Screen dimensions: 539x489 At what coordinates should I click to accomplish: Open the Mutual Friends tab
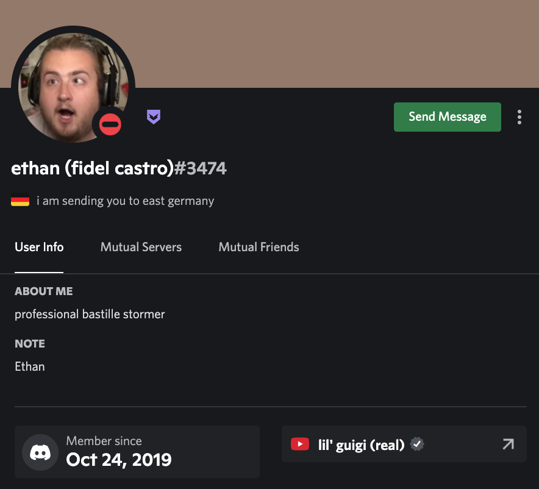259,247
